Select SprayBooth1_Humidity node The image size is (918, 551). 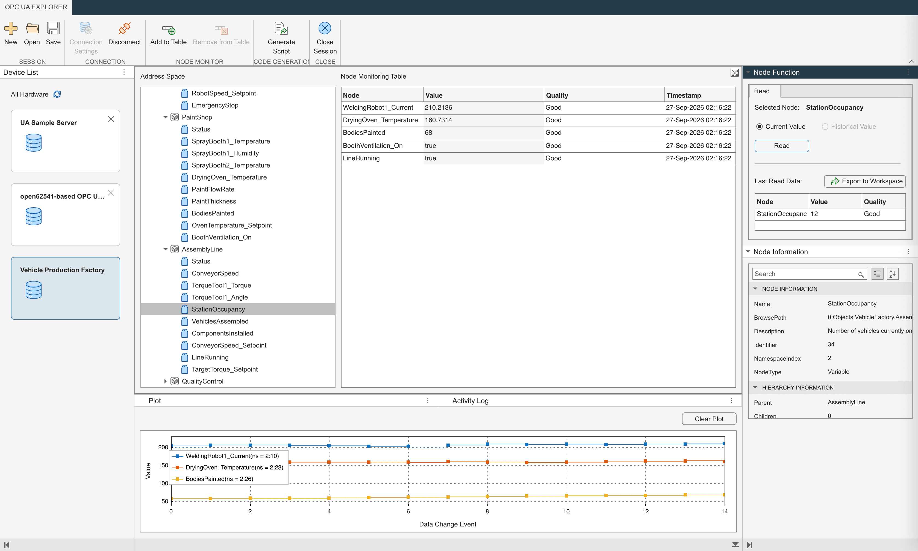[225, 153]
